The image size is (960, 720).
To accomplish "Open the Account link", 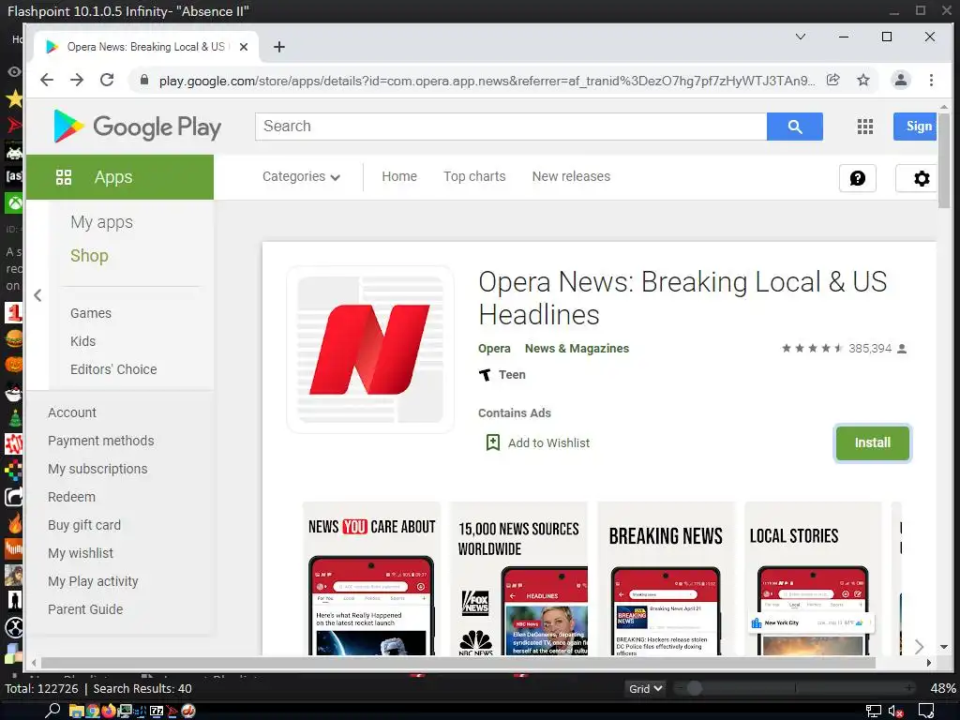I will pyautogui.click(x=71, y=412).
